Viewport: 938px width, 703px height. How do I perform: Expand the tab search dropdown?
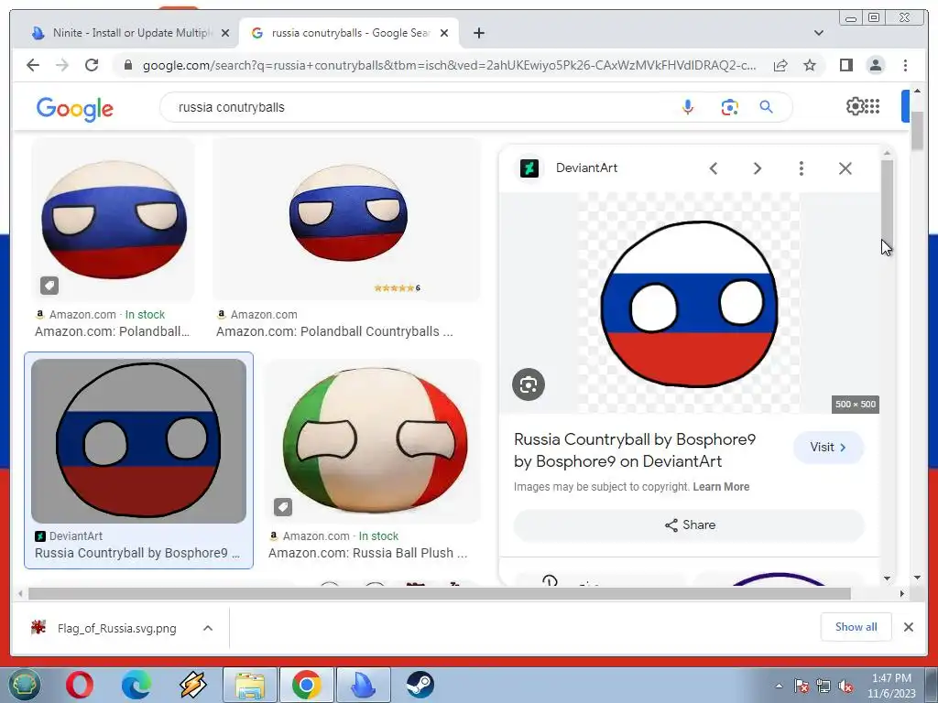pyautogui.click(x=819, y=33)
